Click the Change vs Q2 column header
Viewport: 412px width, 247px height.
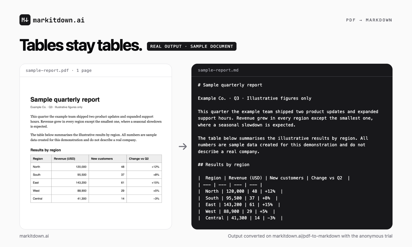coord(144,159)
